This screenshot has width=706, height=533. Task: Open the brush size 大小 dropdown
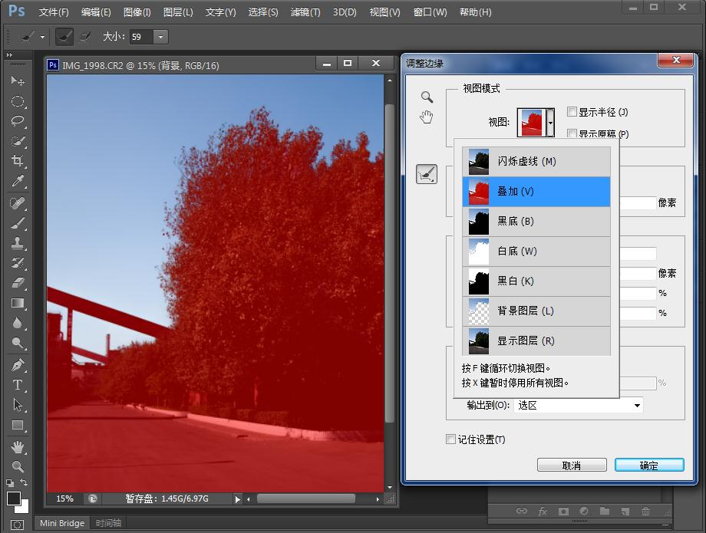pos(160,37)
